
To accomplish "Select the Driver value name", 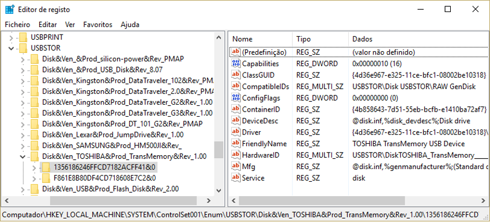I will (x=251, y=132).
